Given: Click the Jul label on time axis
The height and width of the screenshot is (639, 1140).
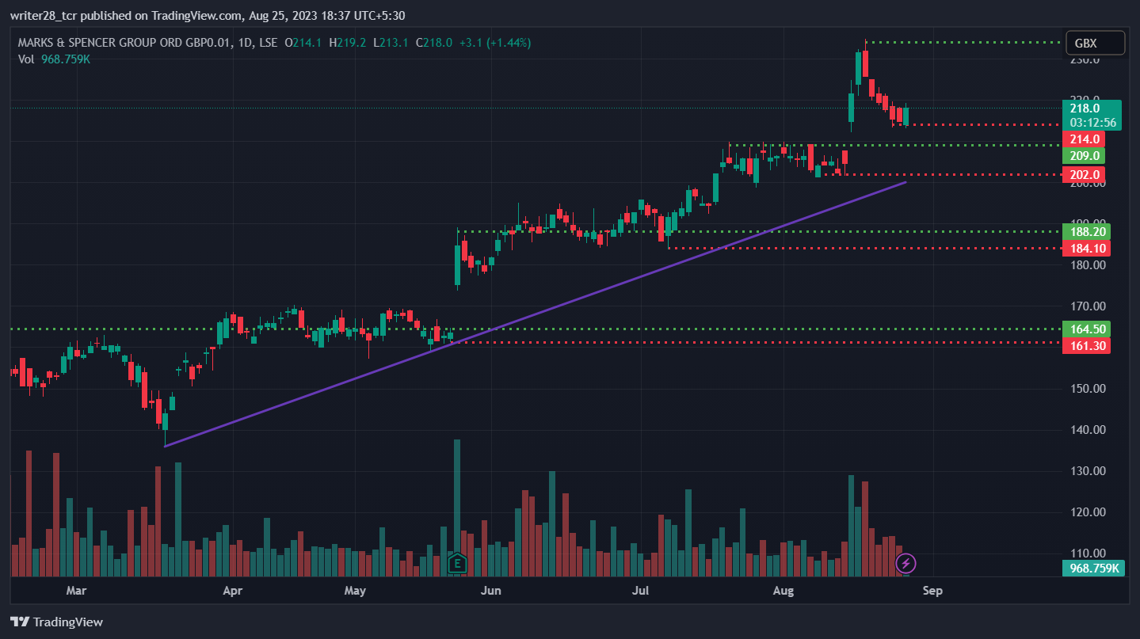Looking at the screenshot, I should 641,591.
